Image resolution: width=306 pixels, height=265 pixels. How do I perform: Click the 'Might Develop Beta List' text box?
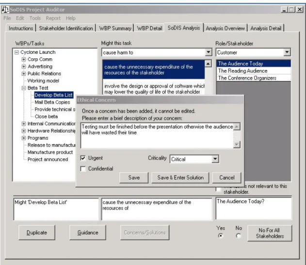(x=56, y=209)
